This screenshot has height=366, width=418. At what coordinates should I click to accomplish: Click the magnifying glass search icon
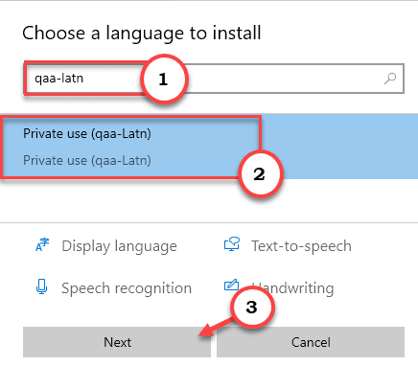pos(390,79)
